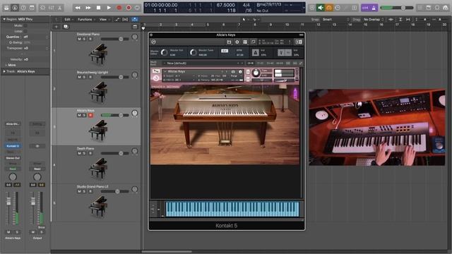452x254 pixels.
Task: Click the Stereo Out output slot
Action: tap(13, 158)
